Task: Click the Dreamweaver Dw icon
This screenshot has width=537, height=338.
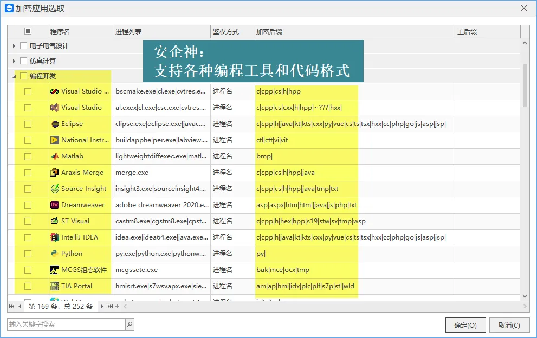Action: [54, 205]
